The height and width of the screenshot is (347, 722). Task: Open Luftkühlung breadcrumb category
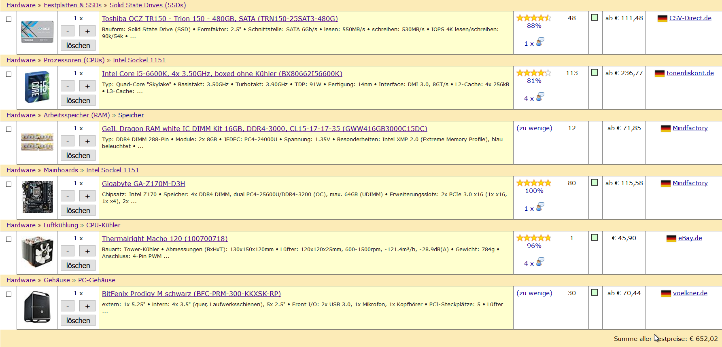point(61,225)
